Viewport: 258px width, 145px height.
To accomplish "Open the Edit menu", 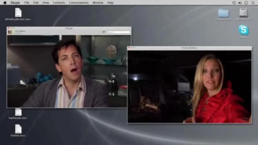I will tap(36, 3).
